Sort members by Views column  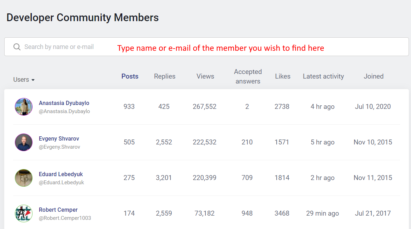(x=205, y=76)
